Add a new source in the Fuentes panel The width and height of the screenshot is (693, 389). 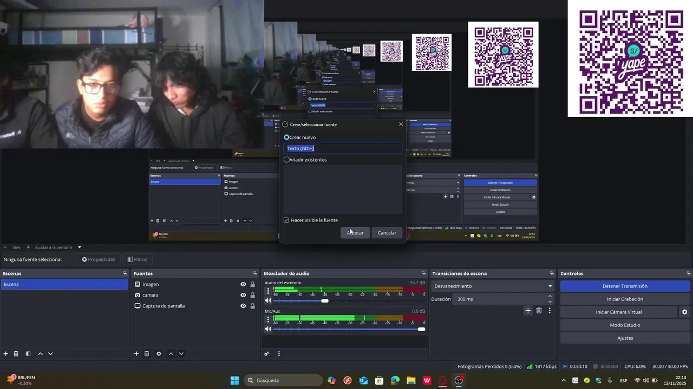pyautogui.click(x=136, y=354)
